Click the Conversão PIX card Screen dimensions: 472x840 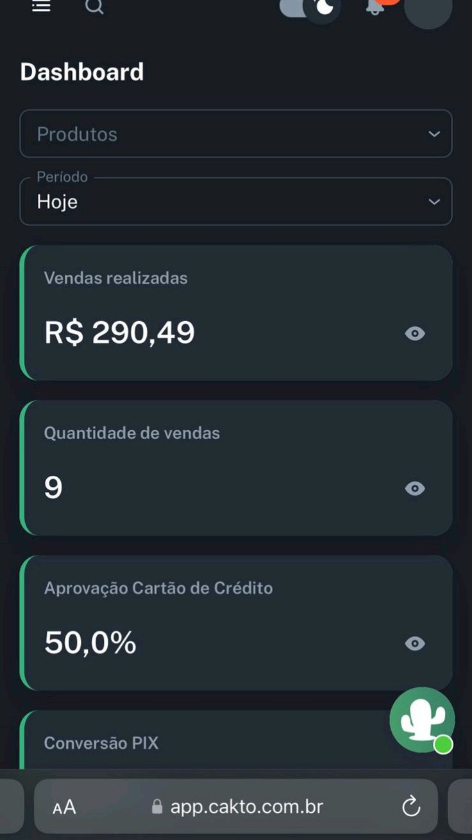pos(192,743)
